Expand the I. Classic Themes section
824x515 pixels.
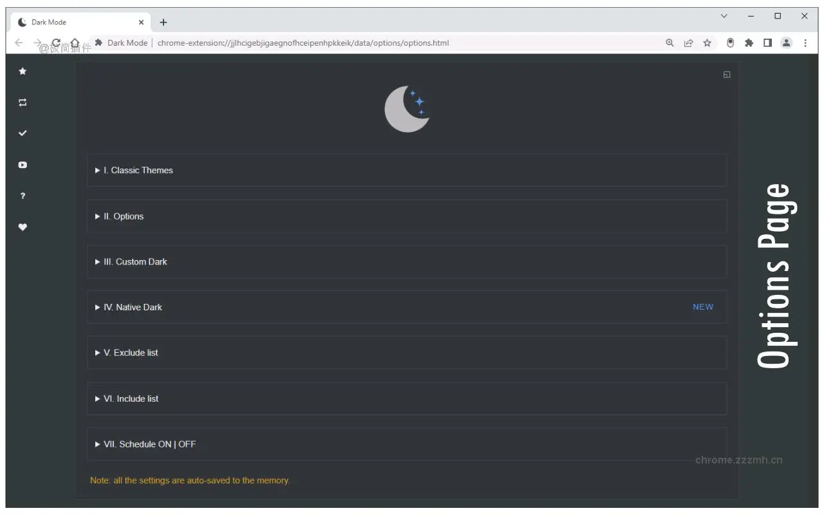click(138, 170)
